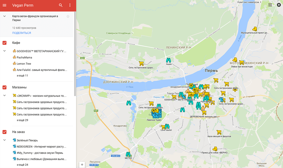
Task: Zoom in with the plus button
Action: point(82,165)
